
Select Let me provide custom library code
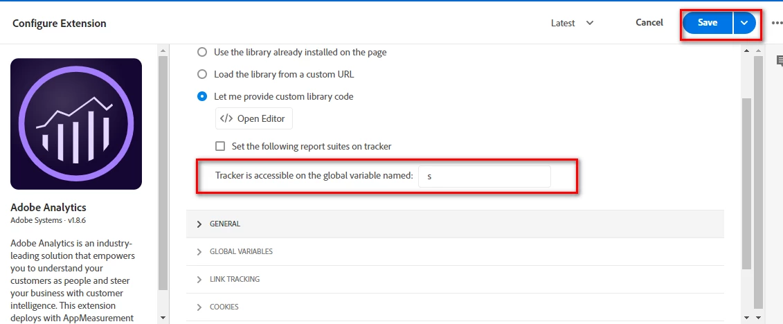pos(201,96)
